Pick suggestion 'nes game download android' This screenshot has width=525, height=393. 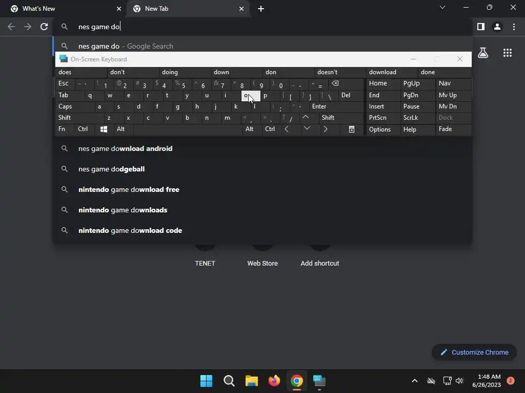coord(262,148)
